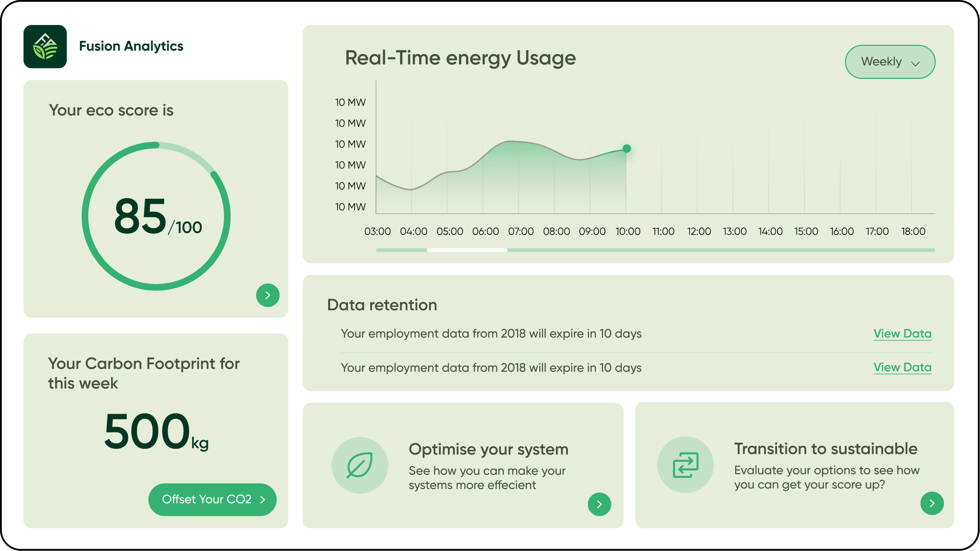Select the 10:00 time label on chart

pos(628,231)
